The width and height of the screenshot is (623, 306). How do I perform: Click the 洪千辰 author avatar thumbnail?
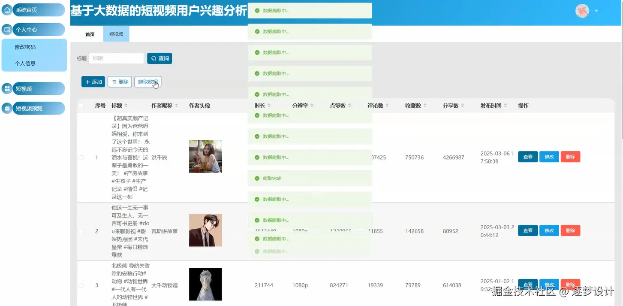[205, 156]
